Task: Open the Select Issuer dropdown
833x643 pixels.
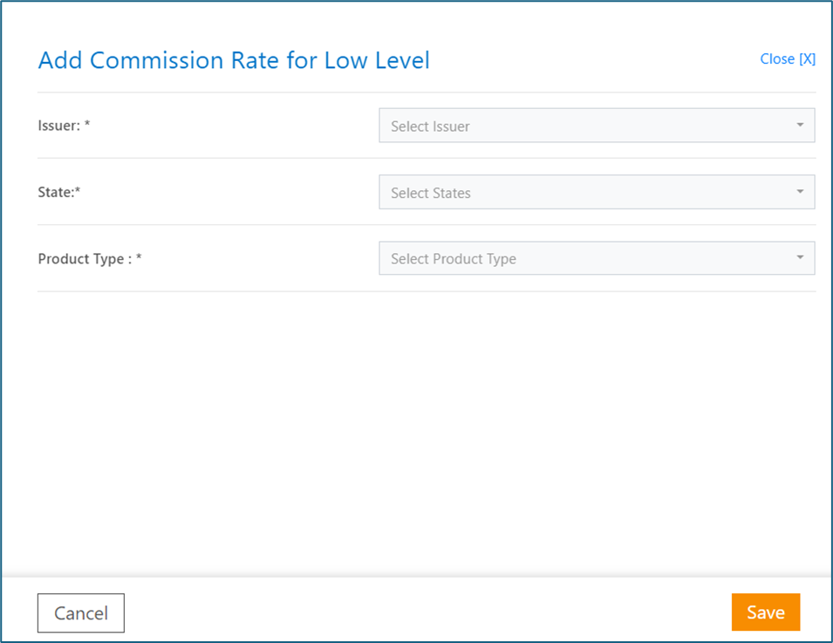Action: (x=597, y=126)
